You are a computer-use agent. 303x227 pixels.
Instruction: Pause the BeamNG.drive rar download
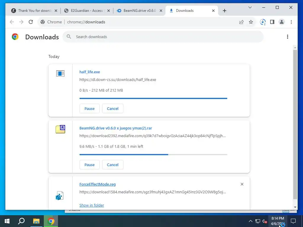[x=89, y=165]
